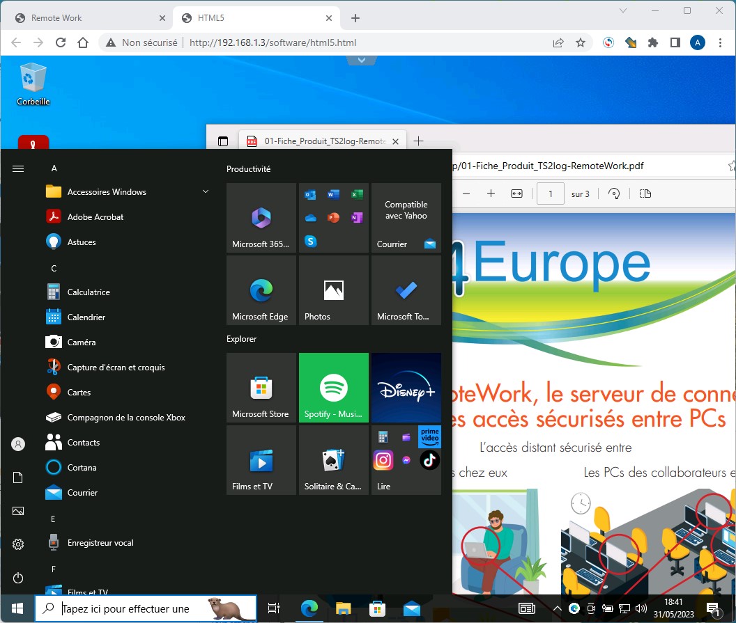
Task: Open Documents folder from Start sidebar
Action: point(18,478)
